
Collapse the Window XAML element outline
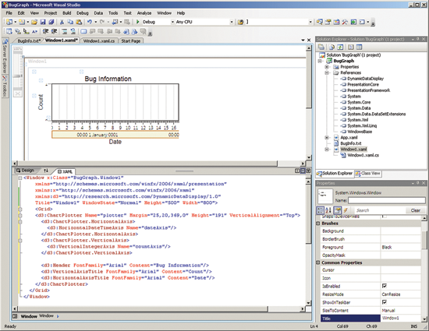click(x=20, y=178)
